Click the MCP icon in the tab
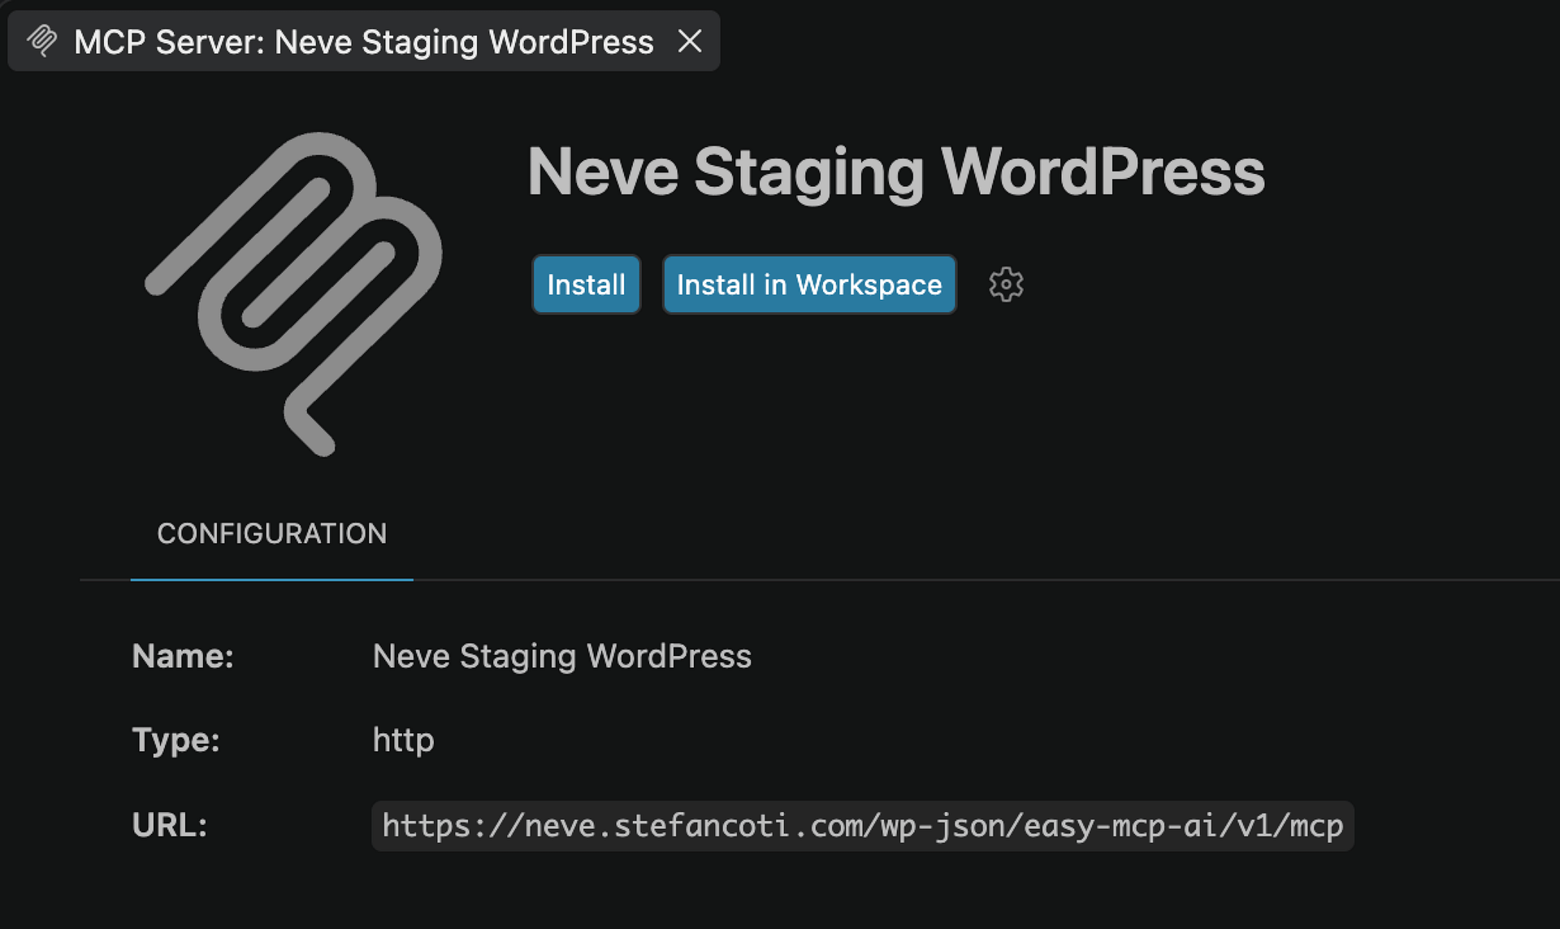Screen dimensions: 1560x929 [42, 41]
